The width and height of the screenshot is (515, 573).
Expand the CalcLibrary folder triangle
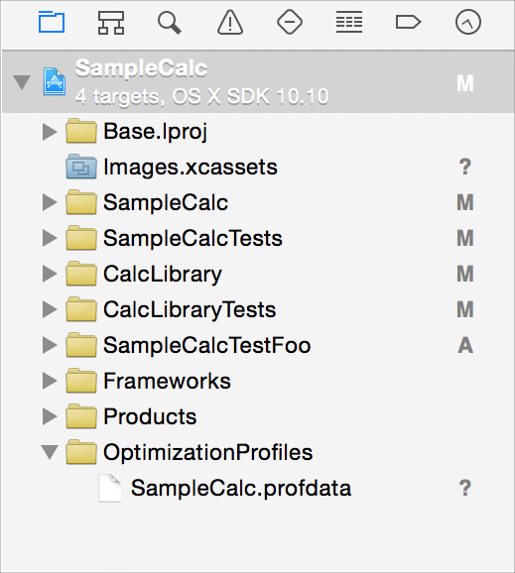pyautogui.click(x=50, y=274)
